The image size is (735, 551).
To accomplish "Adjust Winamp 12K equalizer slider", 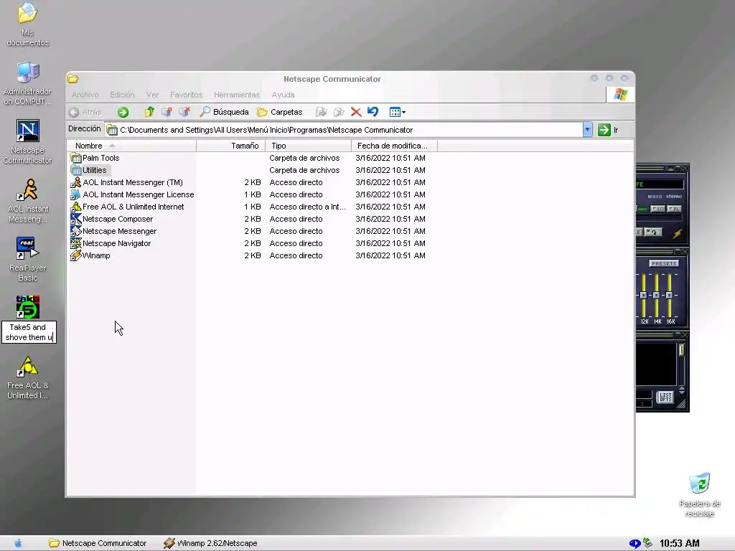I will click(x=644, y=295).
